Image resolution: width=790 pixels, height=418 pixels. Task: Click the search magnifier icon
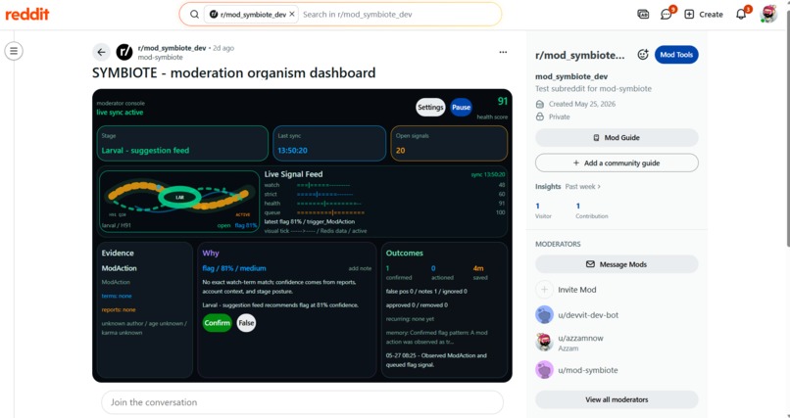click(x=194, y=14)
